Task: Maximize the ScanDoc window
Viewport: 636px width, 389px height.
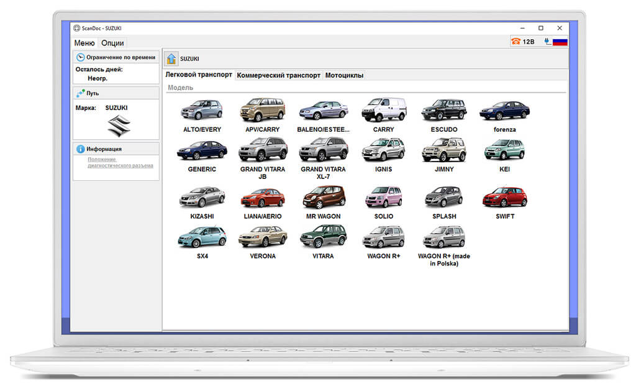Action: pos(541,28)
